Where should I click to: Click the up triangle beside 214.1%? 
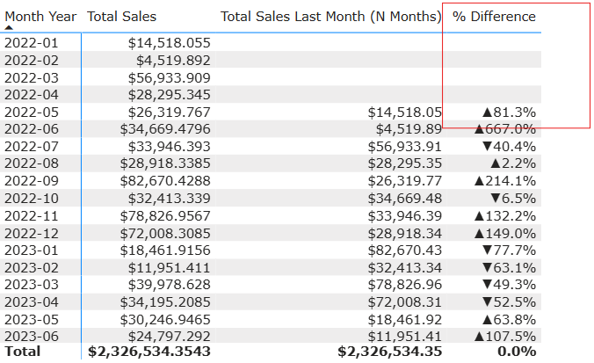[x=481, y=180]
